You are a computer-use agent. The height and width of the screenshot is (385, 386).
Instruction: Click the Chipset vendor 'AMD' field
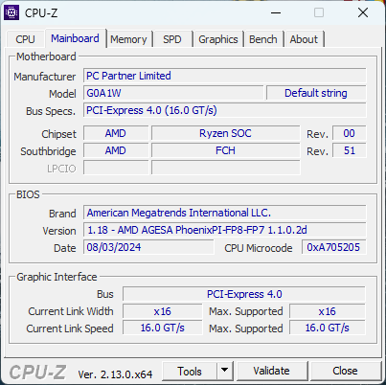pyautogui.click(x=116, y=133)
